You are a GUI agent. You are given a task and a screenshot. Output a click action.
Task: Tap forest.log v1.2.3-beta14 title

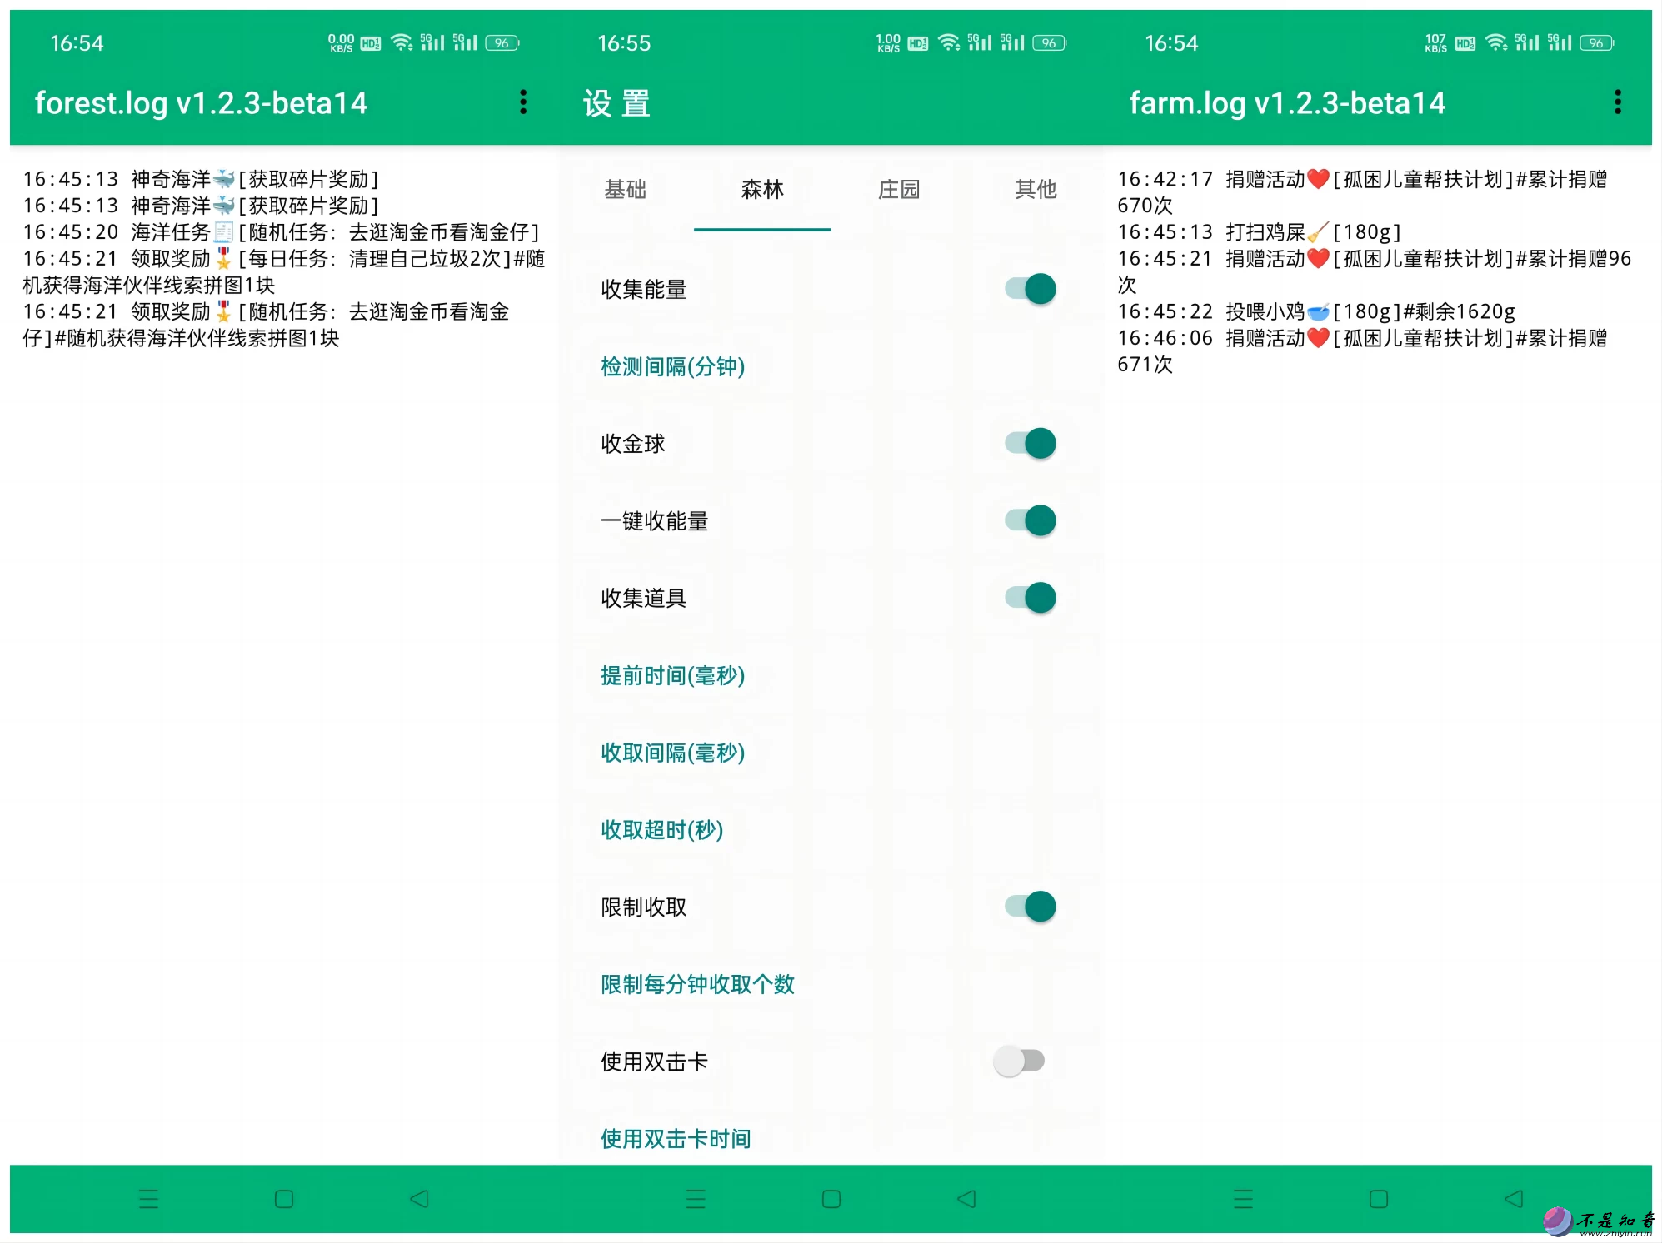(201, 103)
